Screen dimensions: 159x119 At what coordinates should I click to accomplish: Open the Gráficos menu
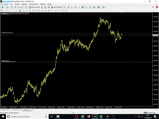pos(24,4)
